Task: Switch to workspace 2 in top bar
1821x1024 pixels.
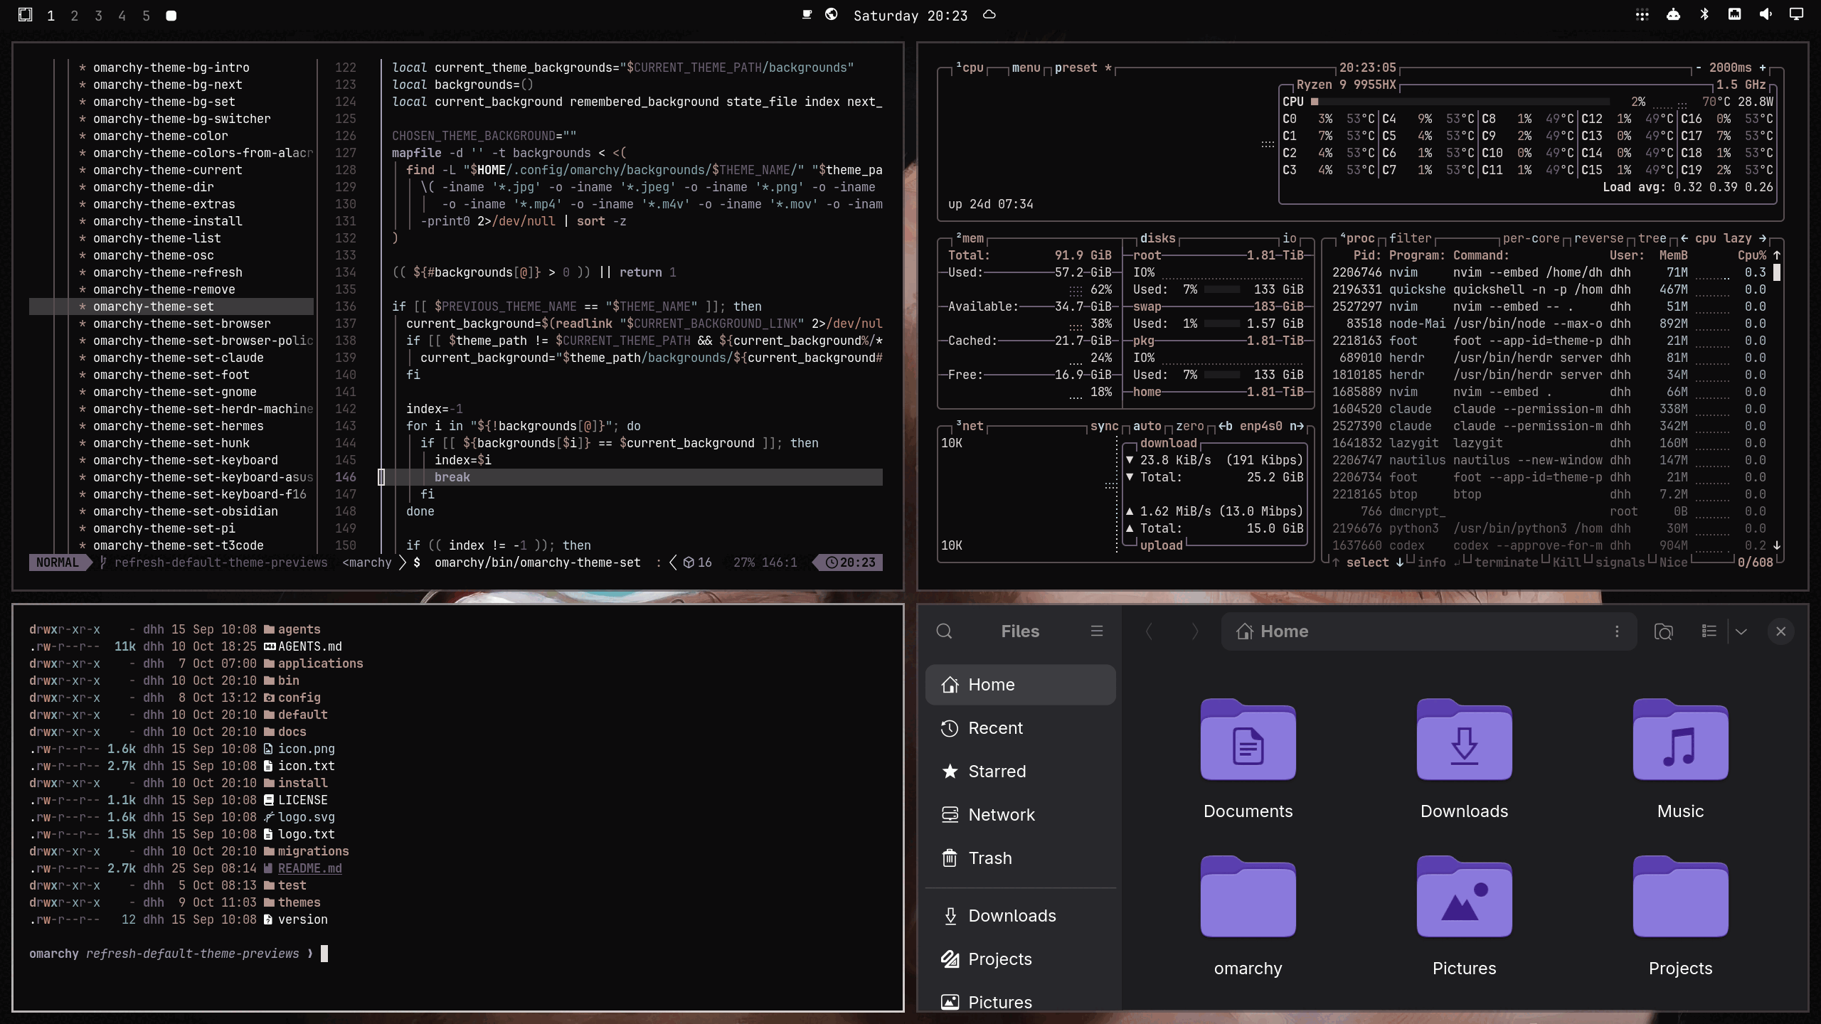Action: 74,16
